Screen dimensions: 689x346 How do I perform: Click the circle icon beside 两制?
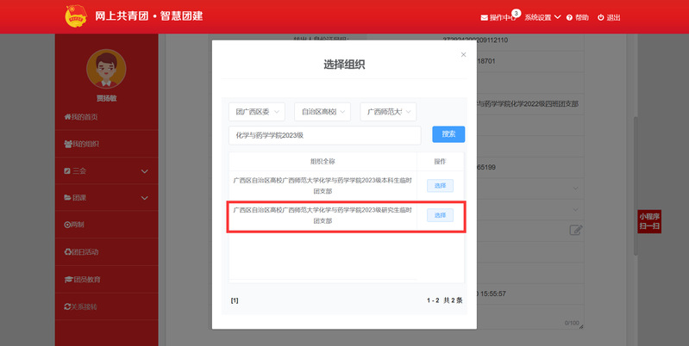pyautogui.click(x=67, y=225)
